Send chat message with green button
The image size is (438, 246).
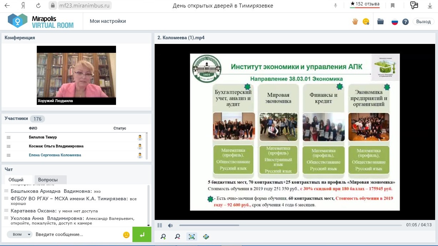pos(142,235)
